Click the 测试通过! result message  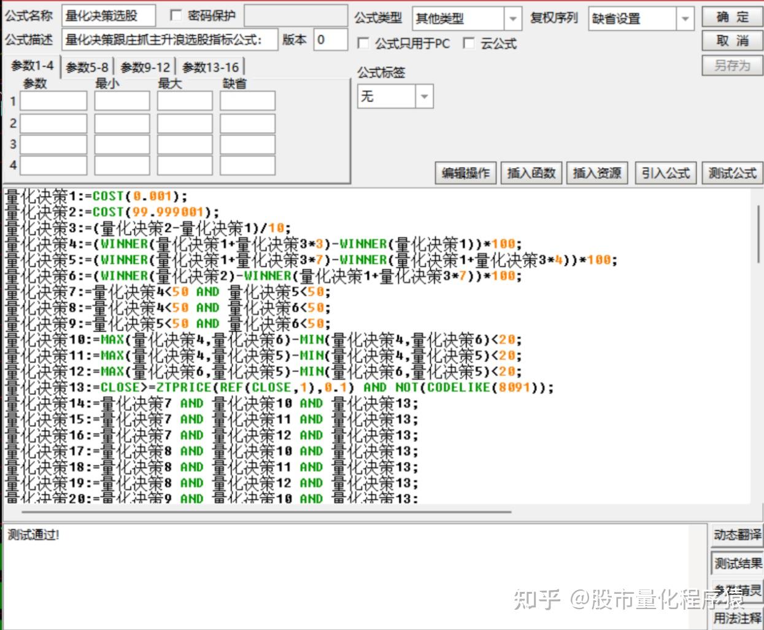[x=34, y=535]
